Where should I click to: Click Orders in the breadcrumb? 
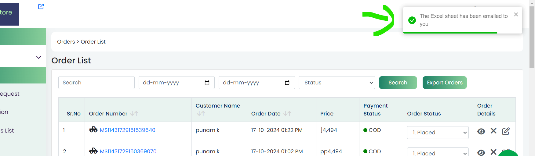tap(66, 42)
